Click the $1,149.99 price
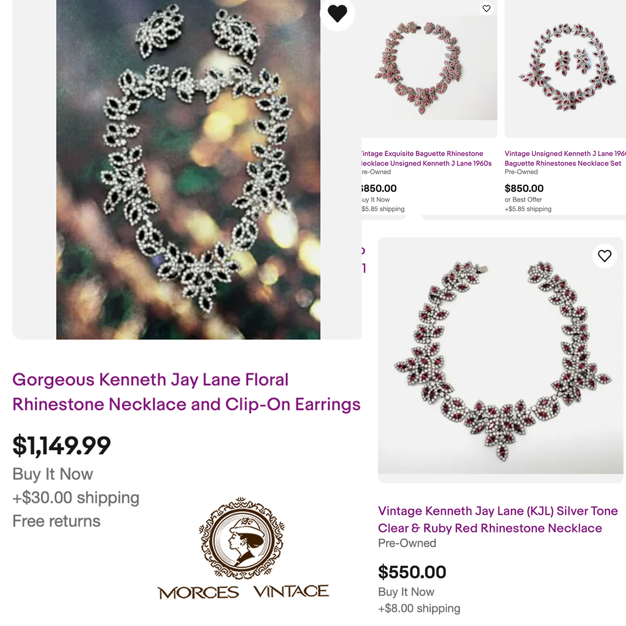Image resolution: width=626 pixels, height=626 pixels. tap(62, 445)
